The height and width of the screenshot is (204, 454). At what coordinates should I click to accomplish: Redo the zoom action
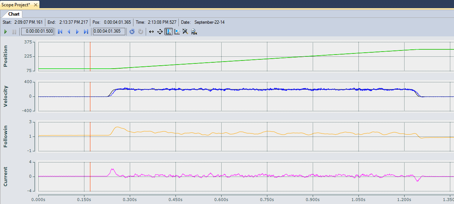[x=141, y=32]
